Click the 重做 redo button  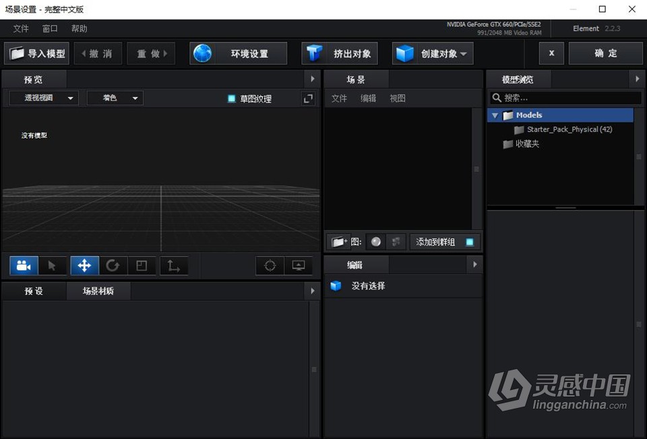[151, 53]
